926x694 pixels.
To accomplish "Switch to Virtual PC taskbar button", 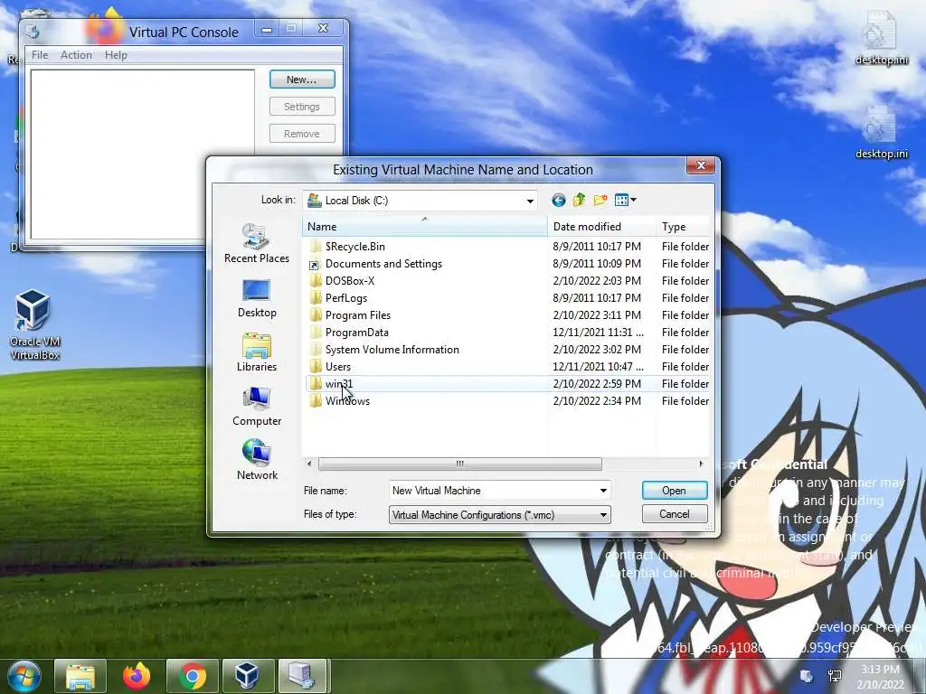I will click(302, 676).
